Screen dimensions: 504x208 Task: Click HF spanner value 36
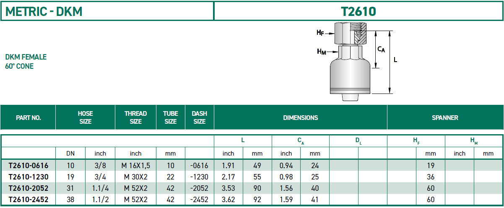coord(430,177)
